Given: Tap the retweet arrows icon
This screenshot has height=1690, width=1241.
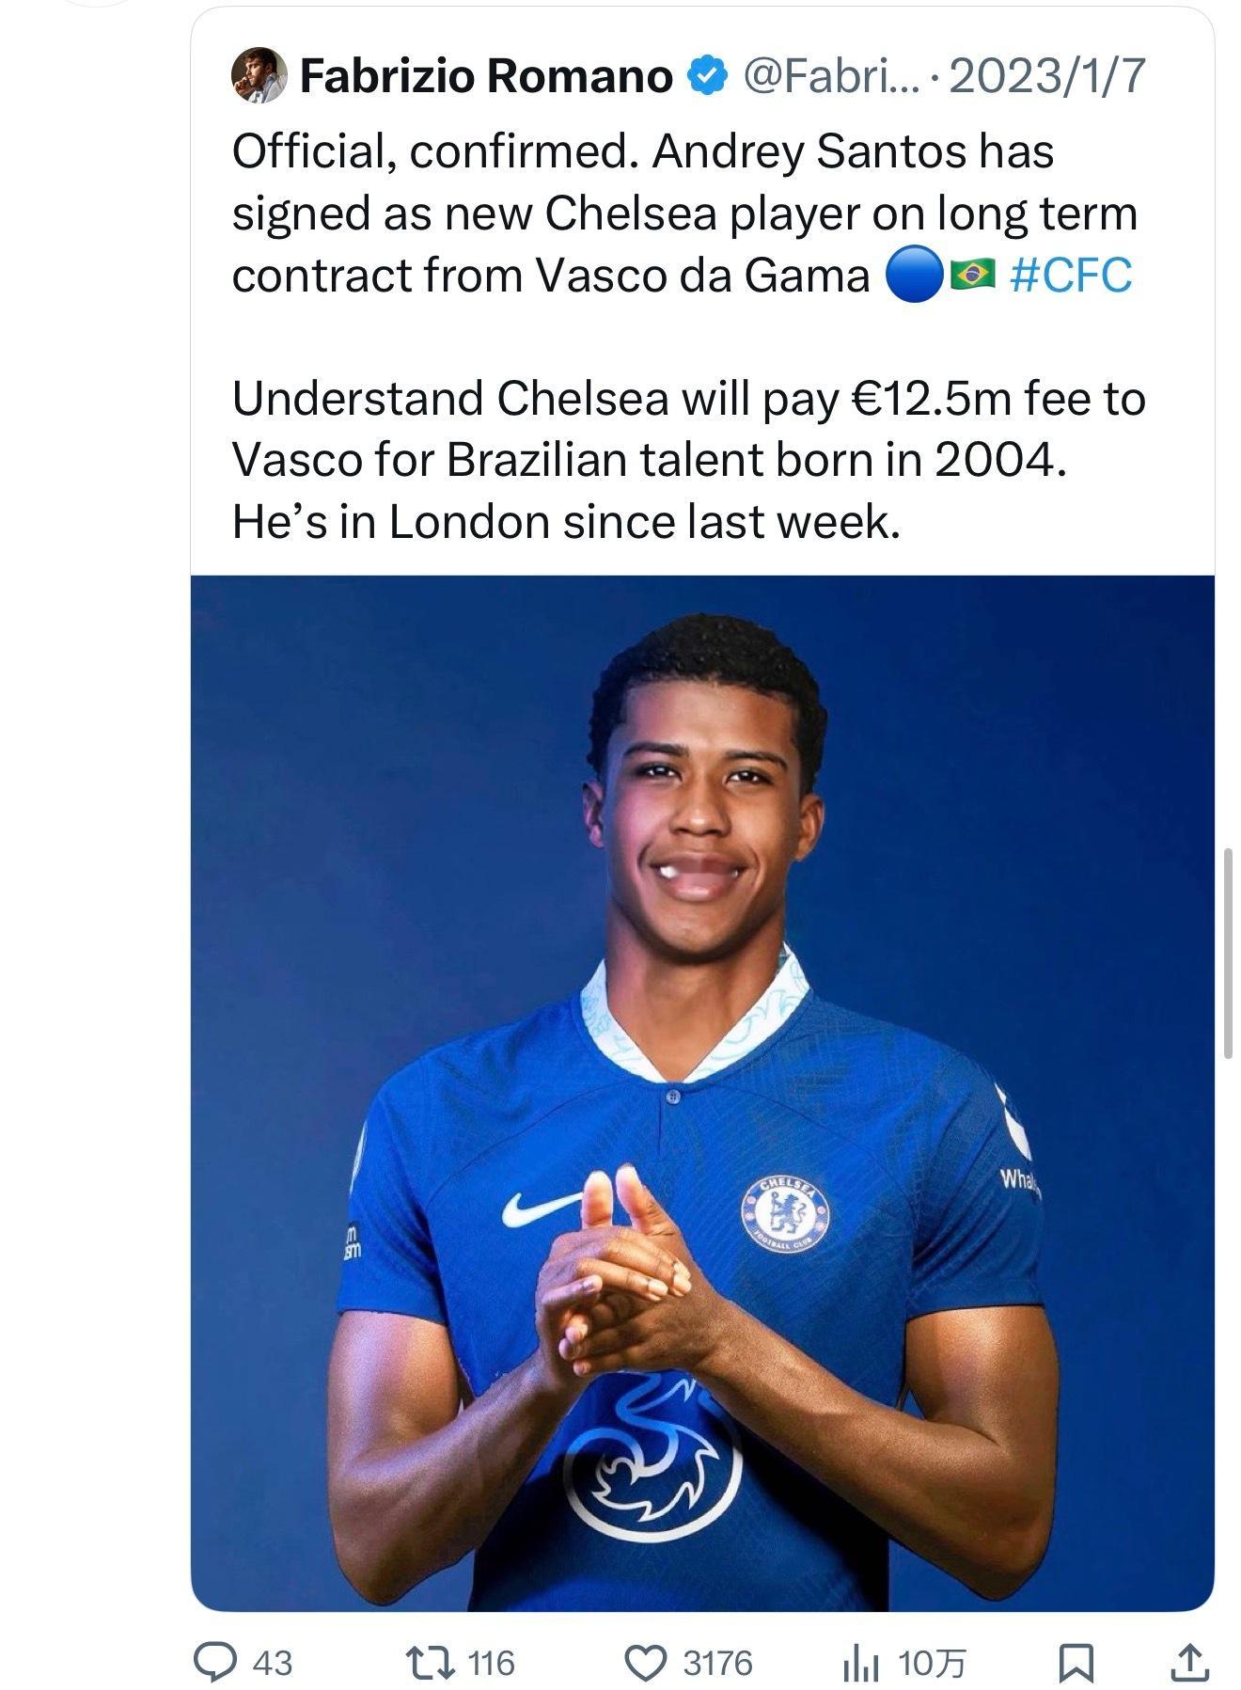Looking at the screenshot, I should [430, 1662].
